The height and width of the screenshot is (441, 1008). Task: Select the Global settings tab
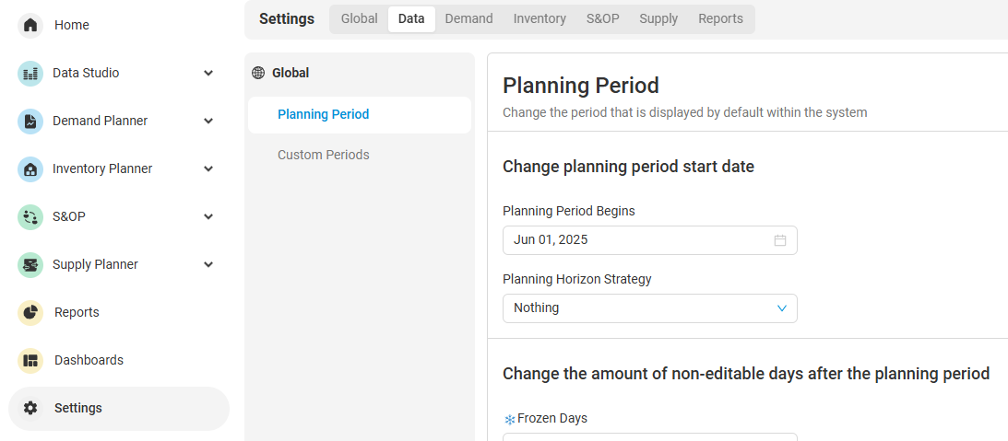point(359,18)
